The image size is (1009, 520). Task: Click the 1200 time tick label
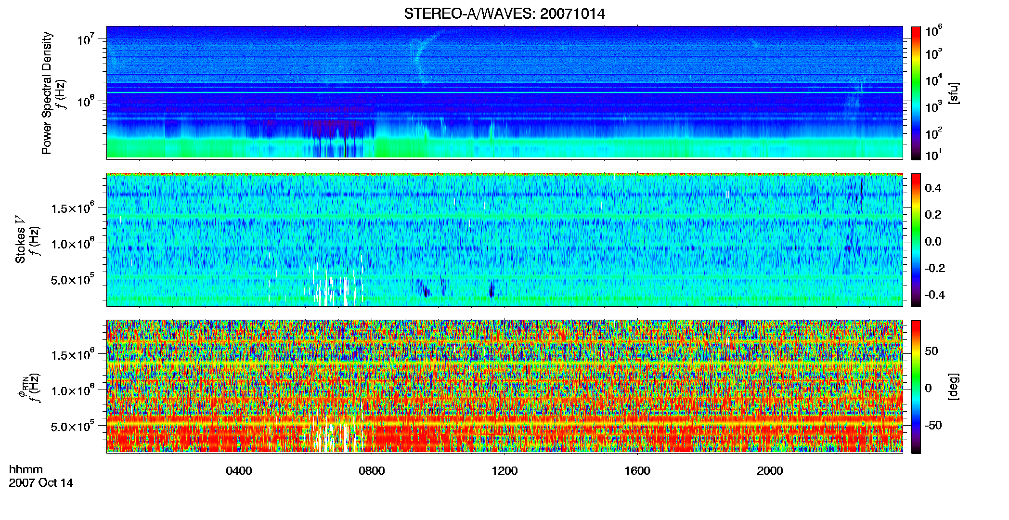[504, 471]
